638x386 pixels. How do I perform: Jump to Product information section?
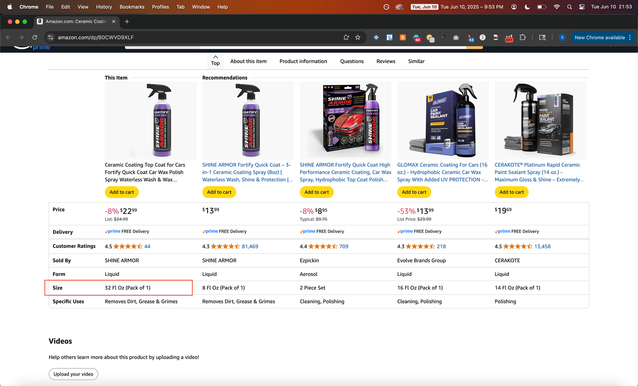point(303,61)
